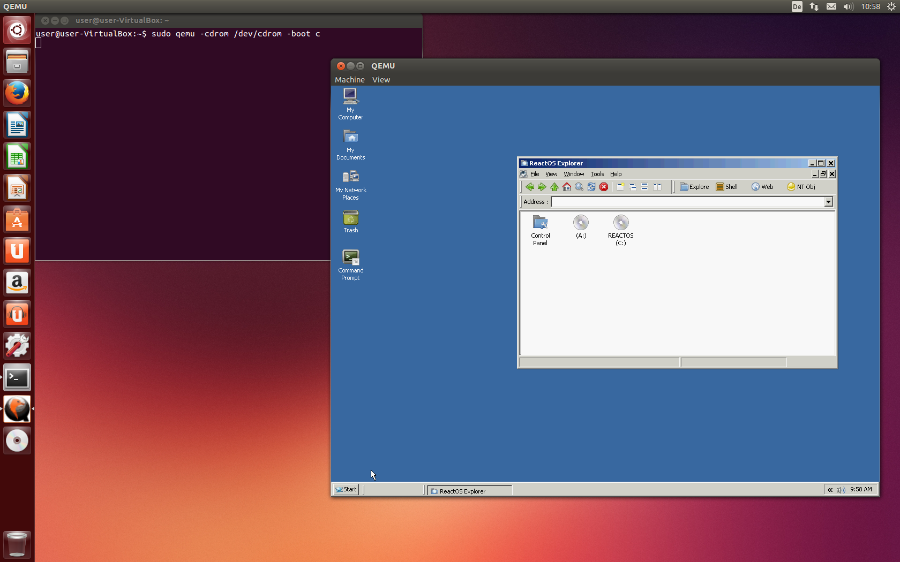The image size is (900, 562).
Task: Click the CD disc launcher icon
Action: pos(17,441)
